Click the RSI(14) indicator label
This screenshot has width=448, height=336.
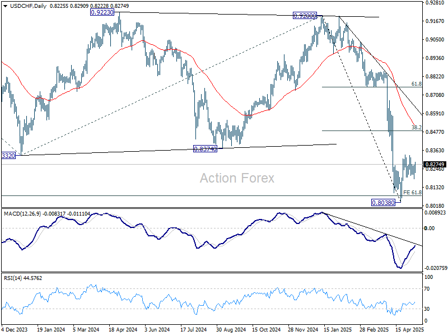pyautogui.click(x=12, y=278)
